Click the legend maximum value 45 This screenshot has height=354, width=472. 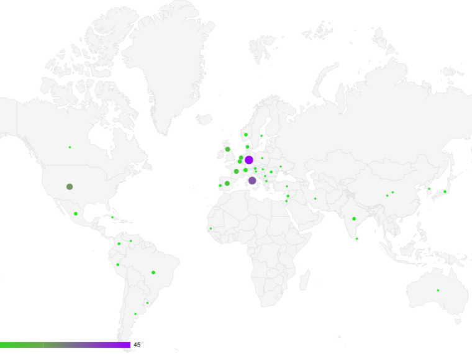click(137, 345)
